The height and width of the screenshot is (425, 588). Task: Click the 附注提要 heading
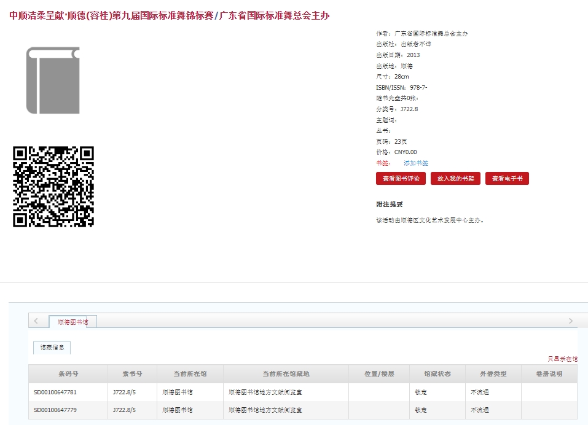390,205
